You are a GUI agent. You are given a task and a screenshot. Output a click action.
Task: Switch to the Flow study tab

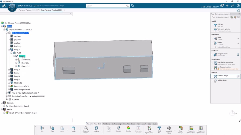coord(98,124)
